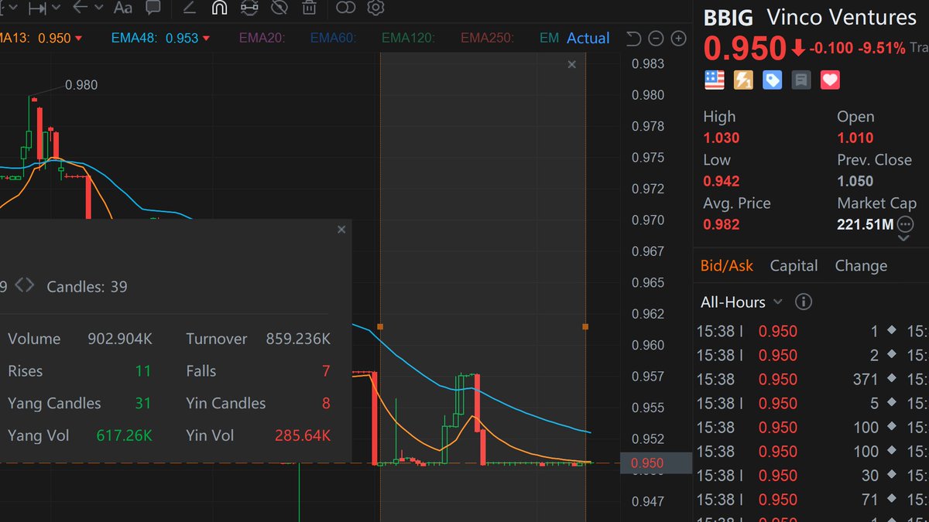Reset the chart view with the undo arrow
929x522 pixels.
click(633, 38)
